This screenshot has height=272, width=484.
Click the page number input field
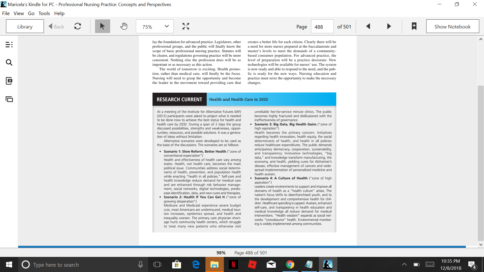point(322,26)
